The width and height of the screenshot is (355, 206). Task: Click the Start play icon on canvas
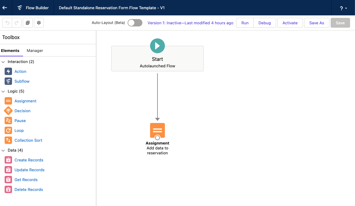(157, 46)
